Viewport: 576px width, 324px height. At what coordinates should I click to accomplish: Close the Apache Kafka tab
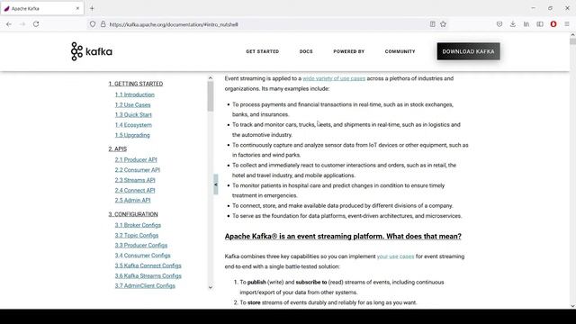pyautogui.click(x=77, y=8)
